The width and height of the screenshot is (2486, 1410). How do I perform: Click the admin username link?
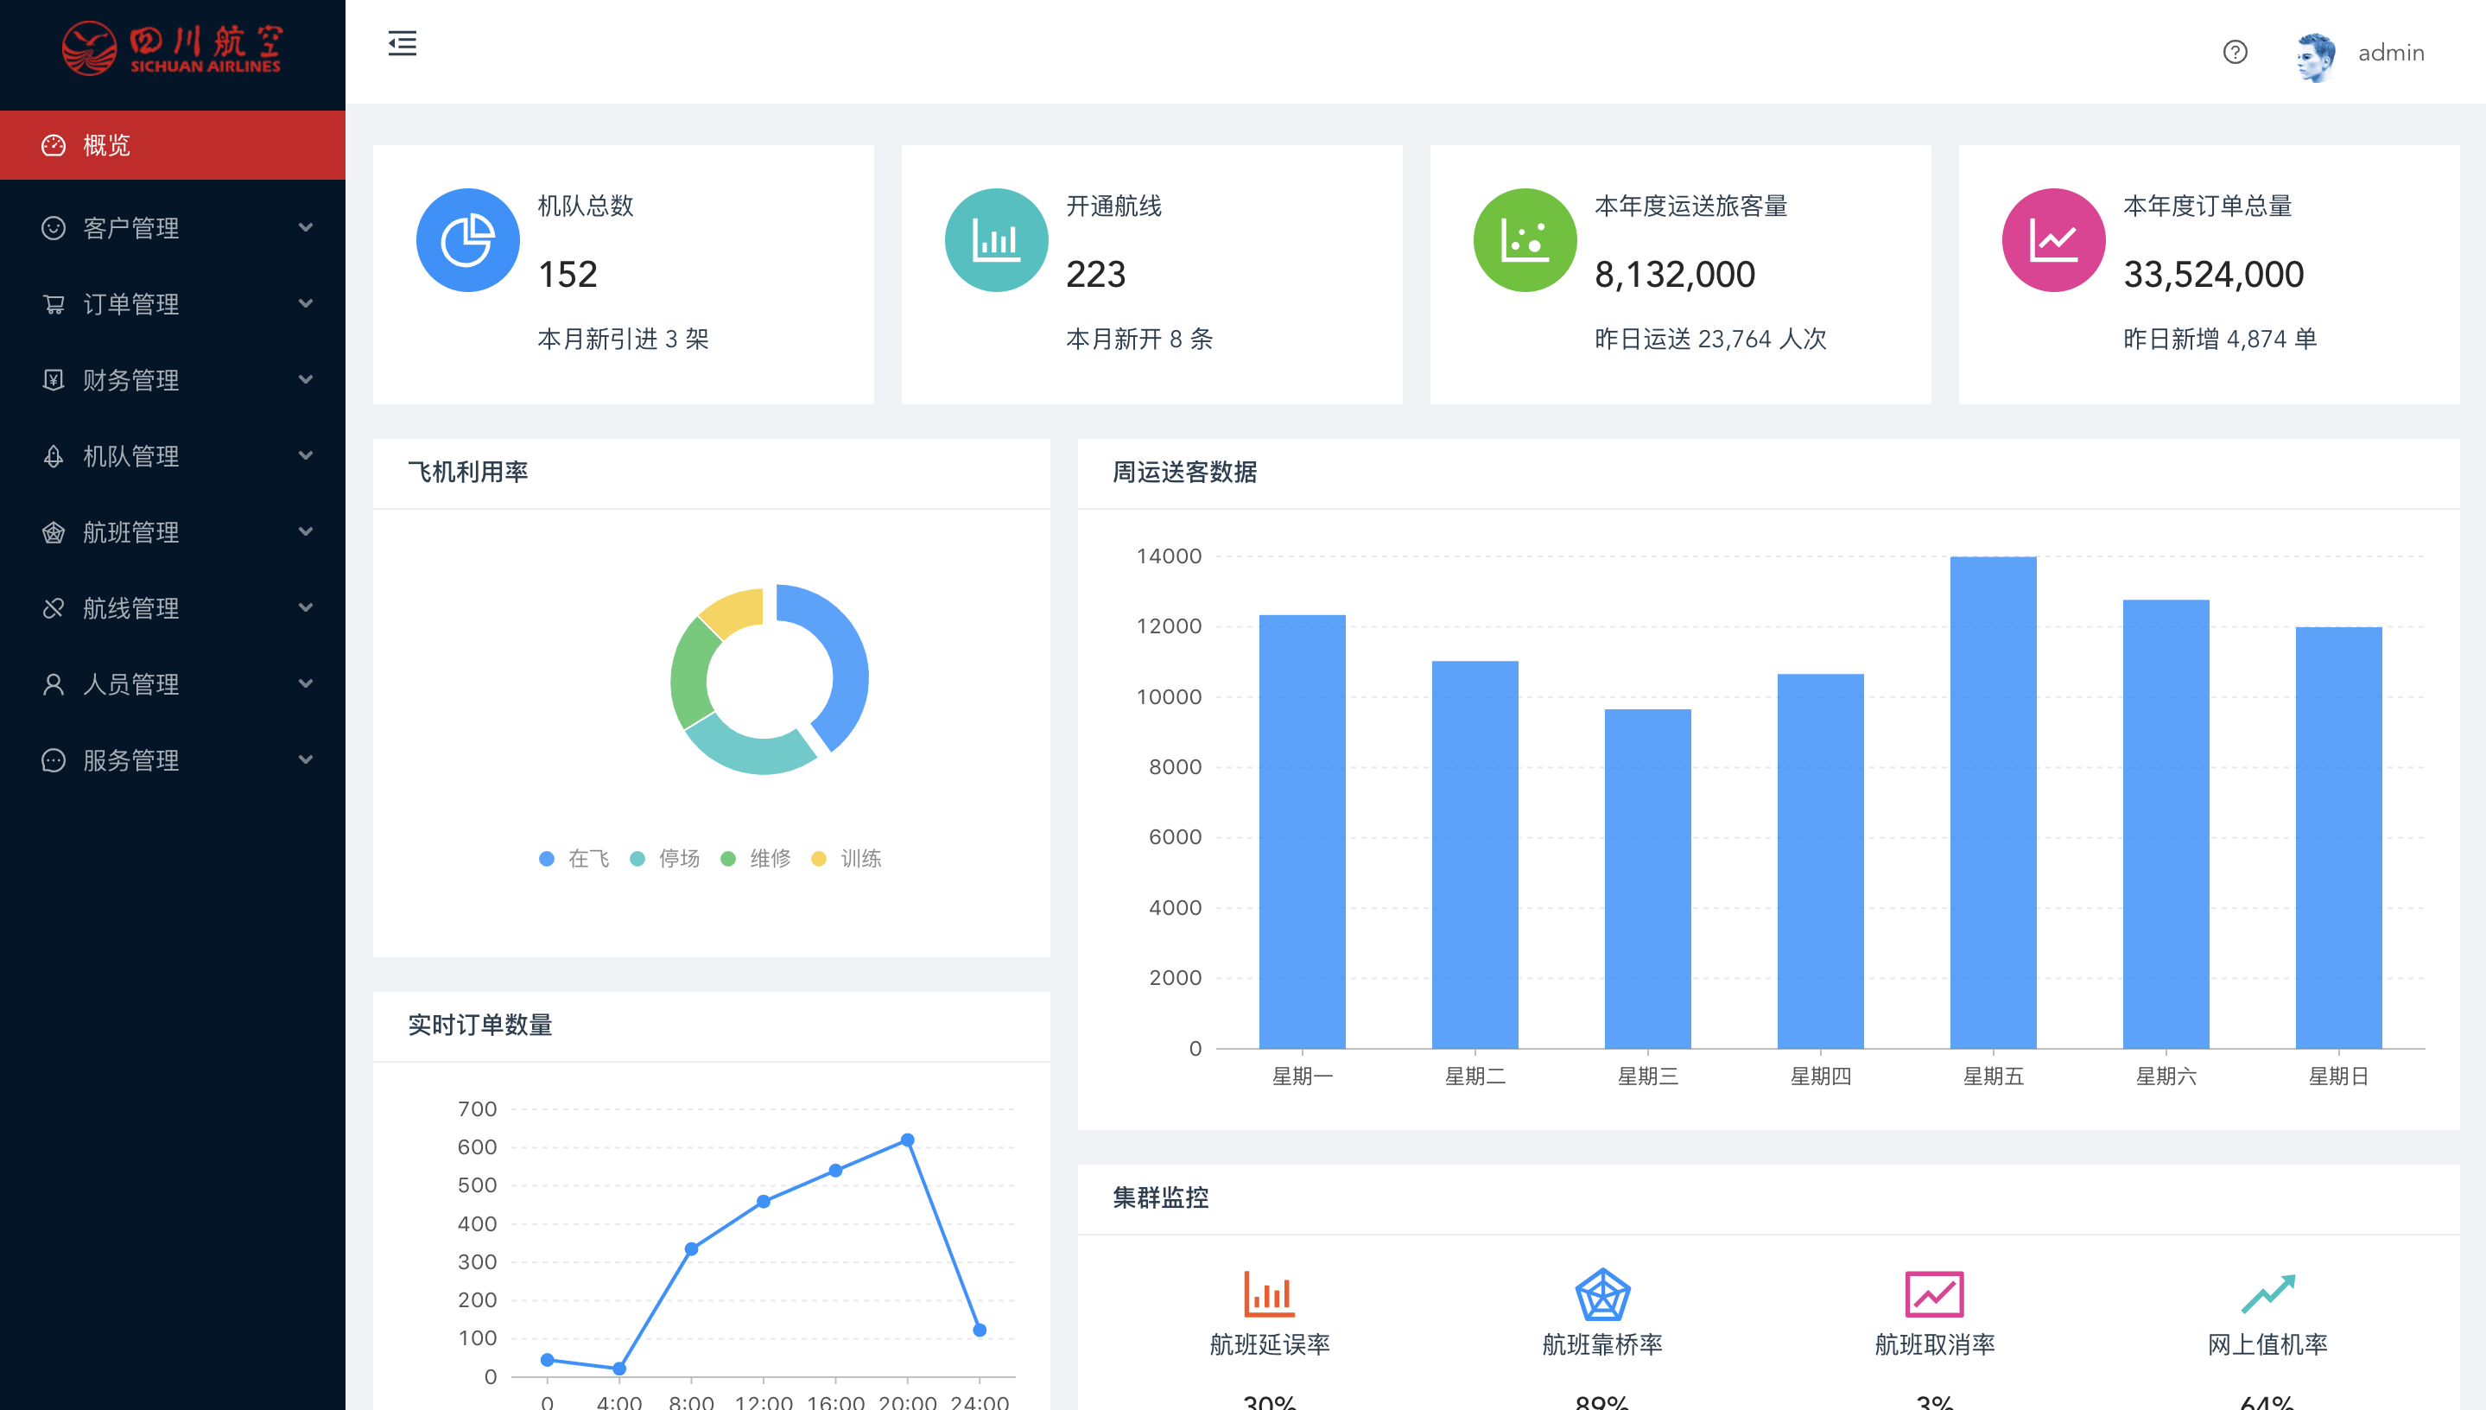2390,54
